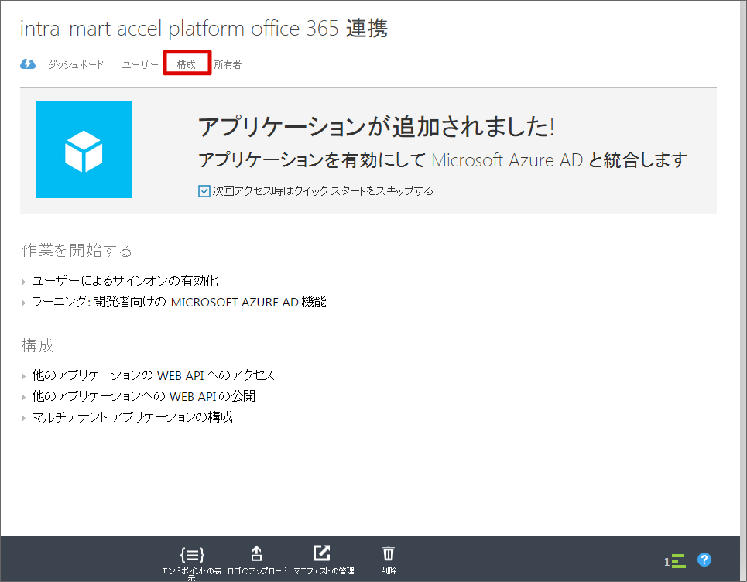Click the 削除 trash icon
The image size is (747, 582).
coord(389,553)
